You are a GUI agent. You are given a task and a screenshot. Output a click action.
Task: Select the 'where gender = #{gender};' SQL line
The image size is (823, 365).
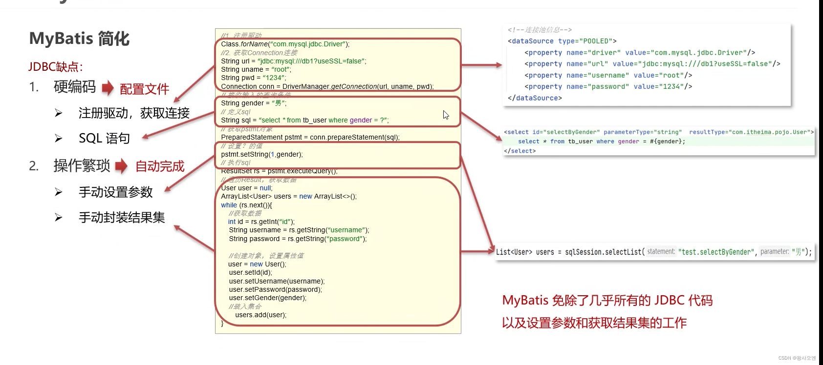click(x=602, y=142)
